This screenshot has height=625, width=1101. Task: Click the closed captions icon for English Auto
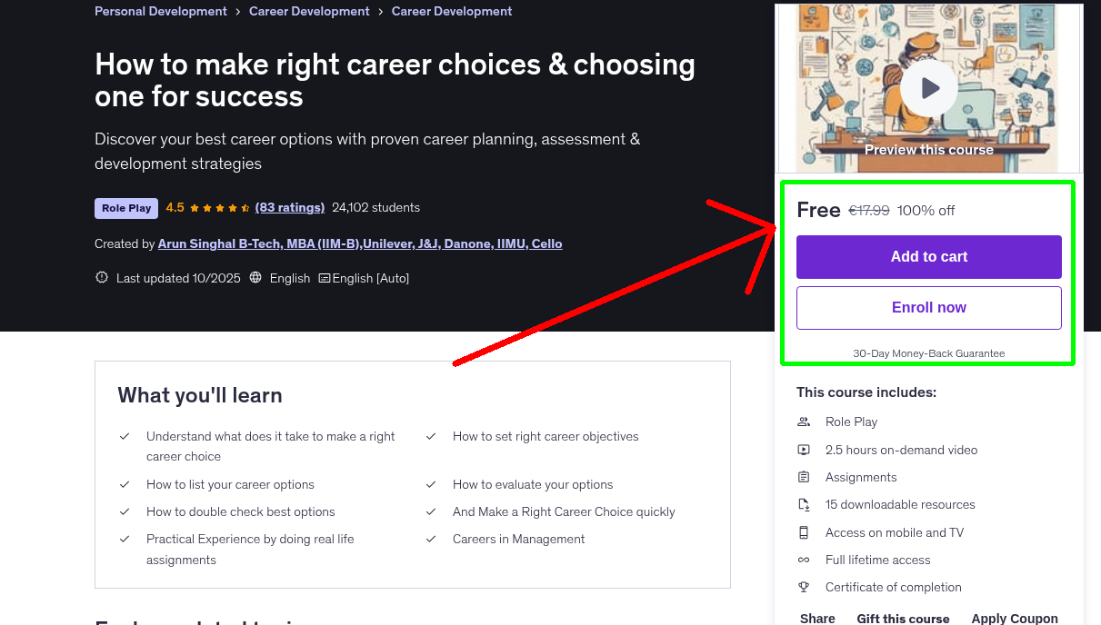click(x=325, y=277)
